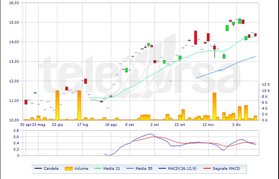Click the 12 K volume axis label
The height and width of the screenshot is (179, 279).
tap(265, 85)
